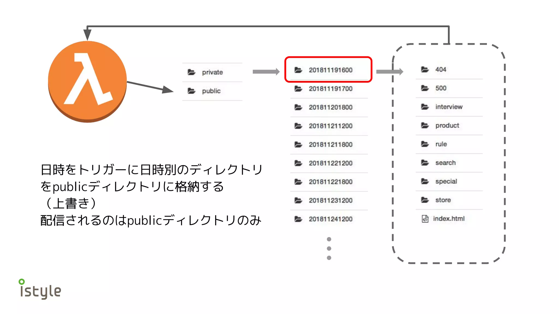Click the folder icon beside product
This screenshot has height=314, width=559.
(x=425, y=125)
